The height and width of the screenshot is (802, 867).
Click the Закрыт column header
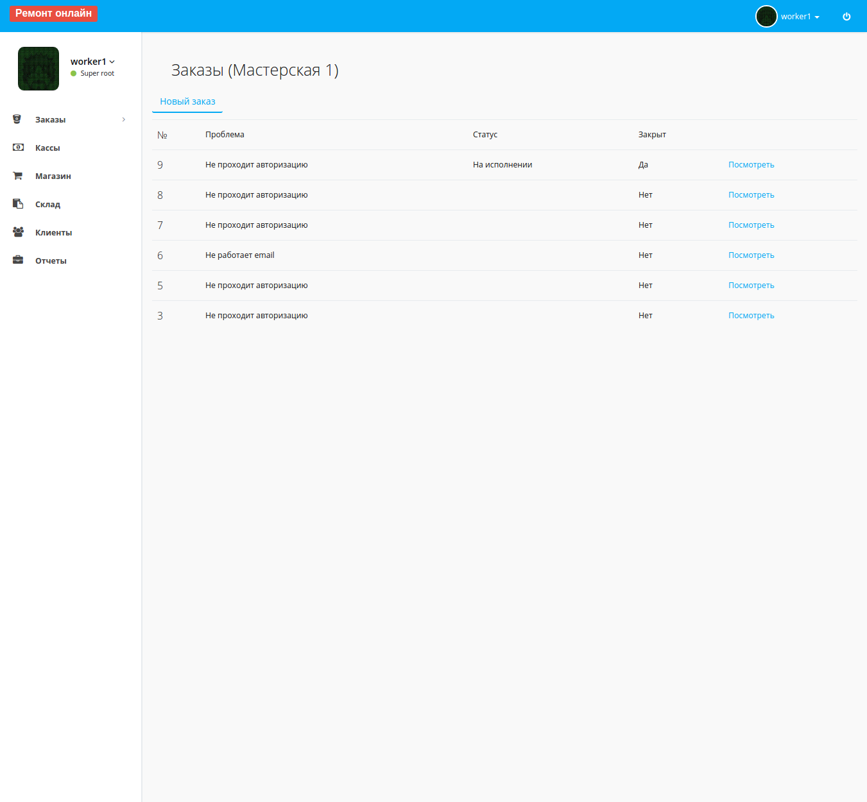(x=652, y=135)
